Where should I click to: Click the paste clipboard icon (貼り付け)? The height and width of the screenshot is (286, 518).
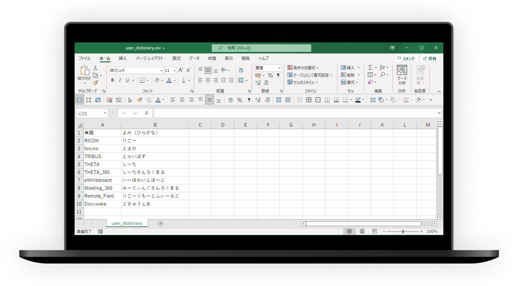tap(84, 71)
